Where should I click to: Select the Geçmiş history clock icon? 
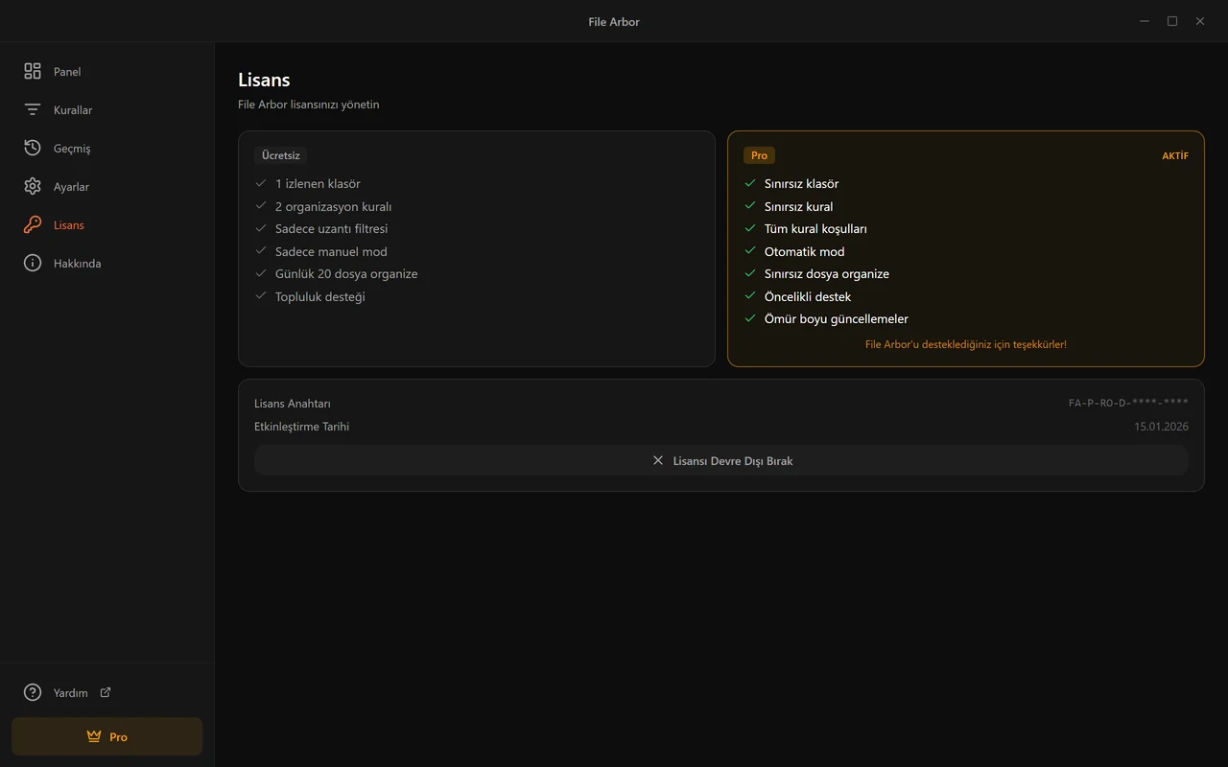33,148
